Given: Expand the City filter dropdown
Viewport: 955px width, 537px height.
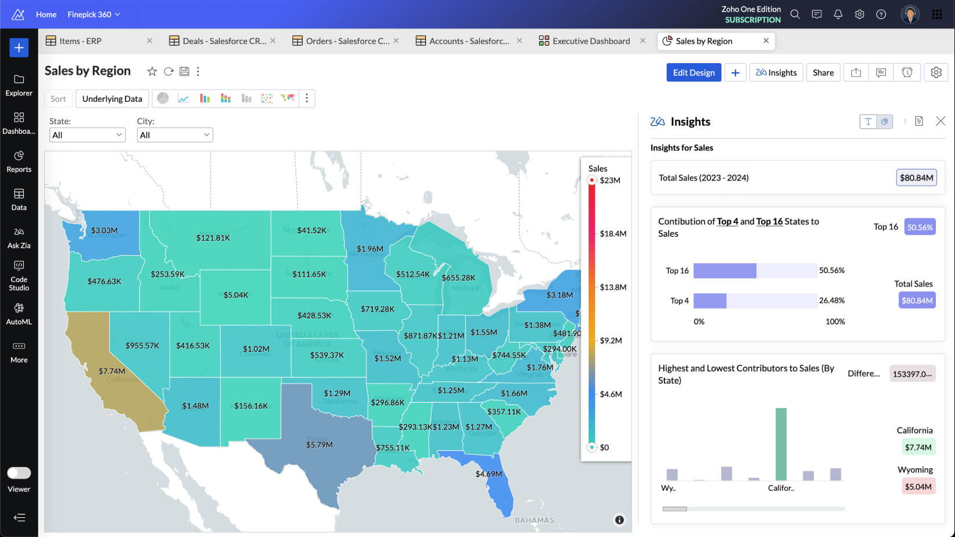Looking at the screenshot, I should (175, 135).
